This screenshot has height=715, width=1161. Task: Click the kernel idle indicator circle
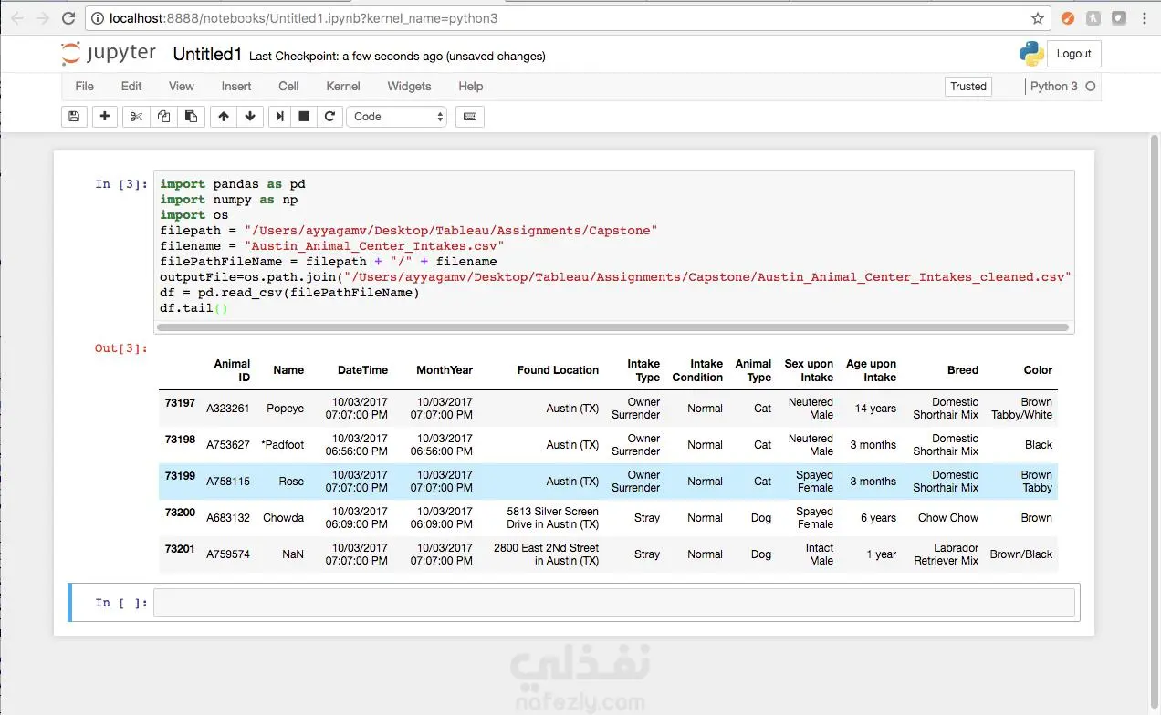(x=1090, y=86)
